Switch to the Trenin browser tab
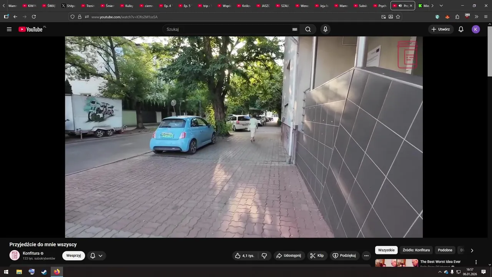Screen dimensions: 492x277 [88, 6]
